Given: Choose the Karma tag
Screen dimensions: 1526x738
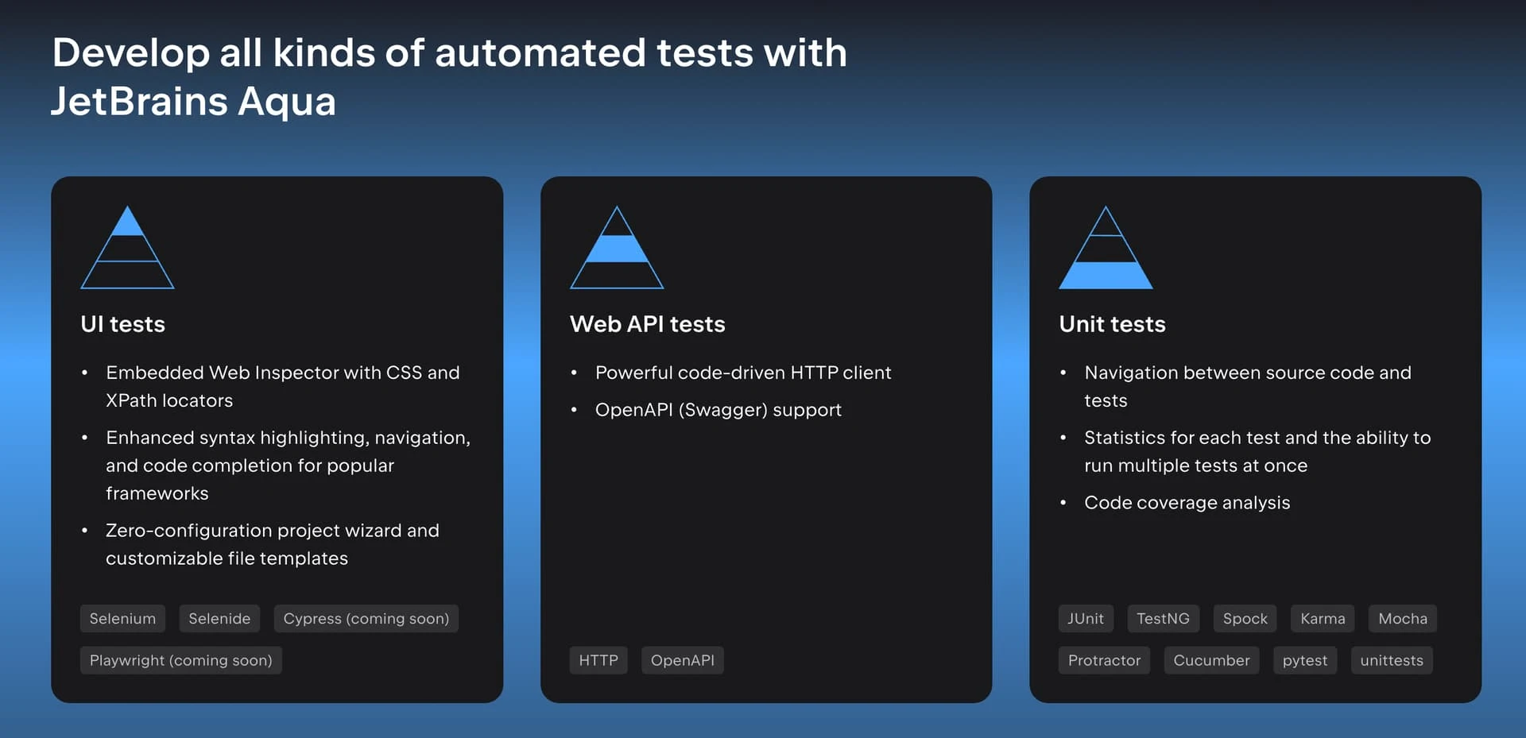Looking at the screenshot, I should pos(1323,619).
